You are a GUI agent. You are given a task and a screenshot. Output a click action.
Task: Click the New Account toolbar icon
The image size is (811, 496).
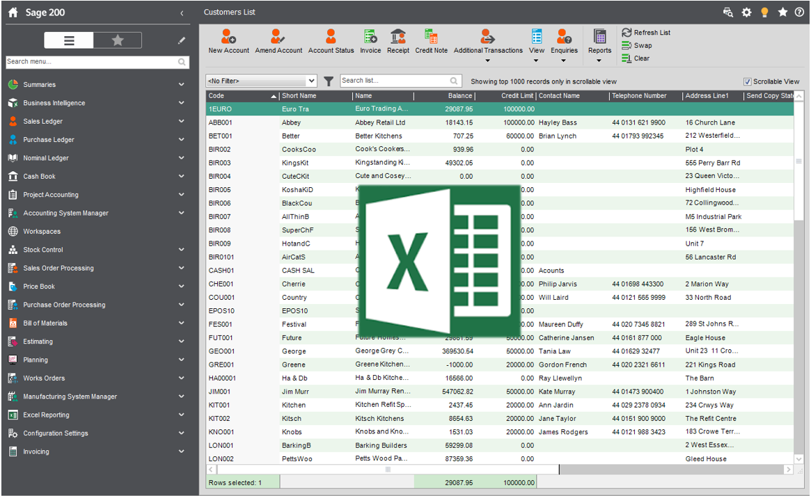point(228,41)
